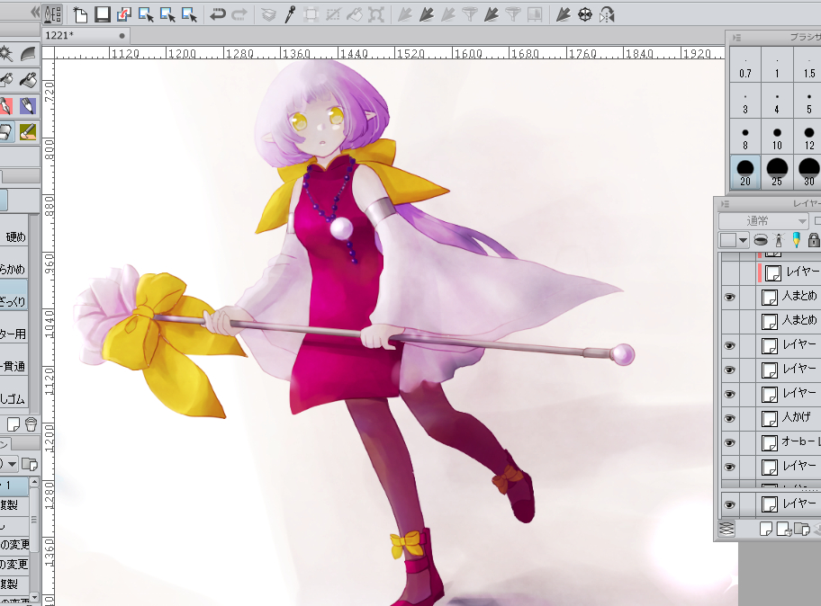Viewport: 821px width, 606px height.
Task: Show the レイヤー layer marked with red bar
Action: pyautogui.click(x=730, y=272)
